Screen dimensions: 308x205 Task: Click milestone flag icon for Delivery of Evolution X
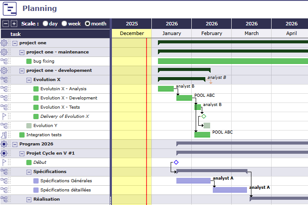click(4, 117)
